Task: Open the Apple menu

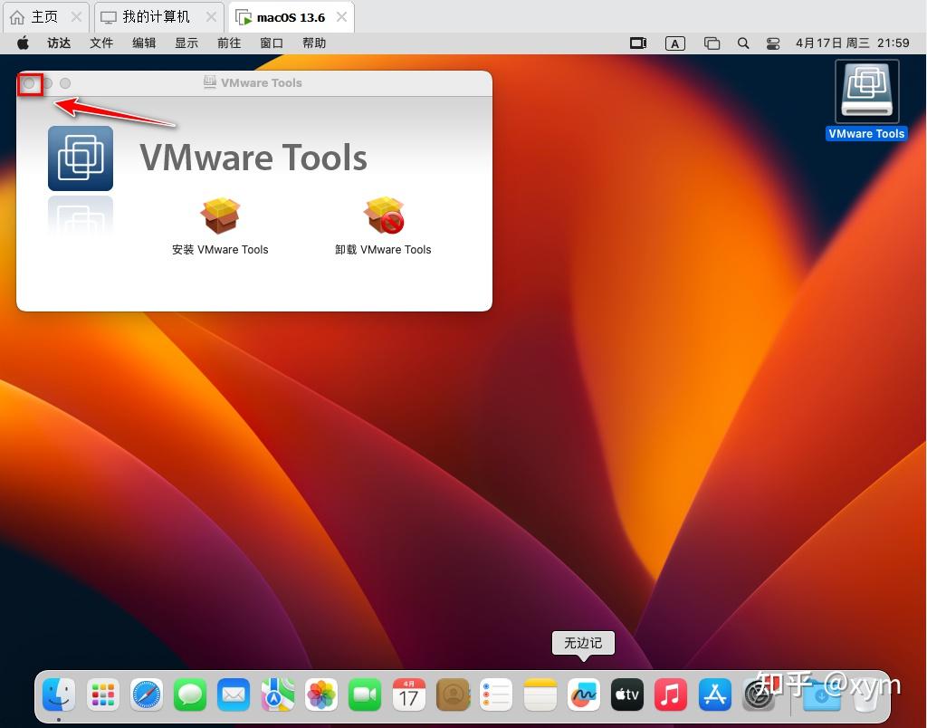Action: click(23, 43)
